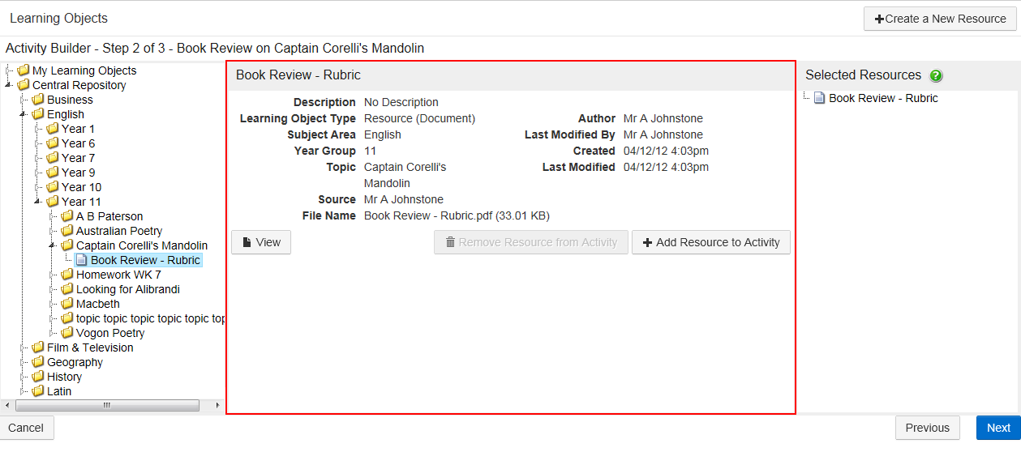Click Create a New Resource

point(940,19)
